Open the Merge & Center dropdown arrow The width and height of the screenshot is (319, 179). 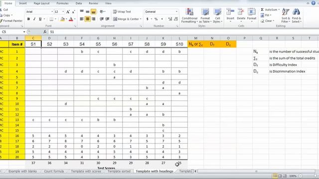pos(141,19)
